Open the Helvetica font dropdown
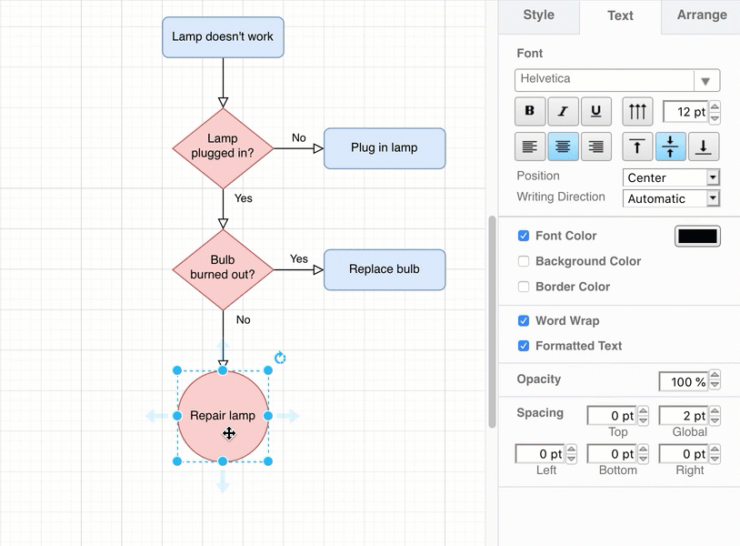This screenshot has height=546, width=740. [706, 80]
